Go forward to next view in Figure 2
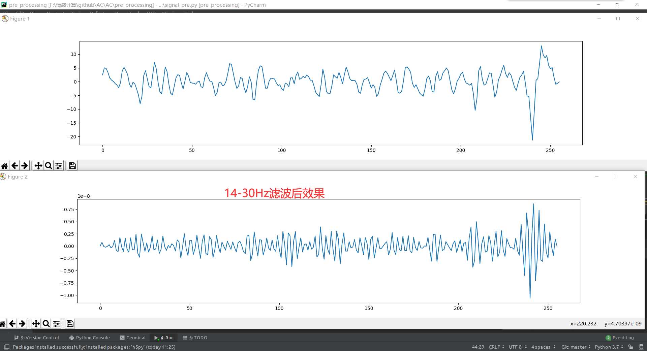The image size is (647, 351). (22, 324)
